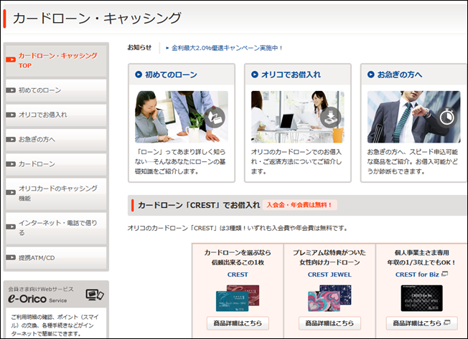Viewport: 468px width, 339px height.
Task: Open カードローン・キャッシング TOP sidebar item
Action: [x=56, y=61]
